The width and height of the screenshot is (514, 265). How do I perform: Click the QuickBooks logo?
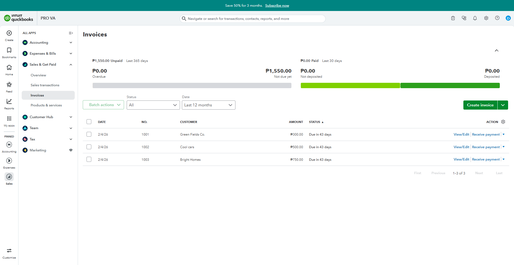18,18
